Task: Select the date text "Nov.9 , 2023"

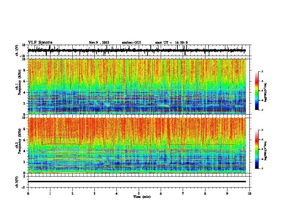Action: tap(99, 43)
